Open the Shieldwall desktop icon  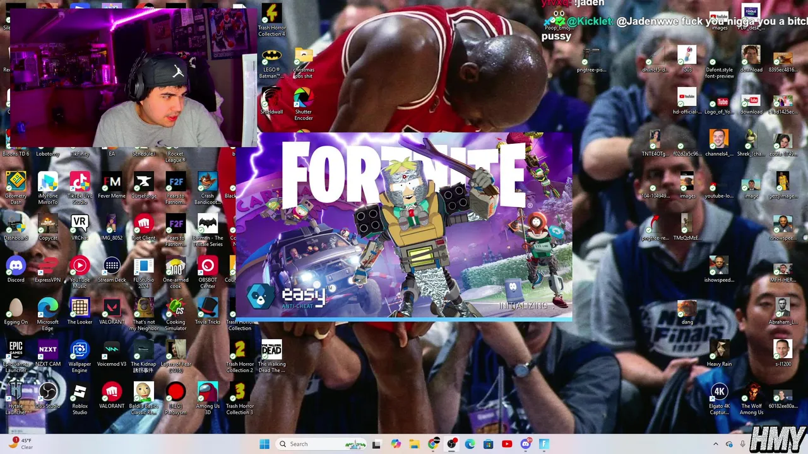271,102
